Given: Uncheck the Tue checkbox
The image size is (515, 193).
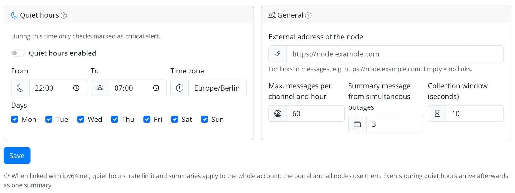Looking at the screenshot, I should 49,119.
